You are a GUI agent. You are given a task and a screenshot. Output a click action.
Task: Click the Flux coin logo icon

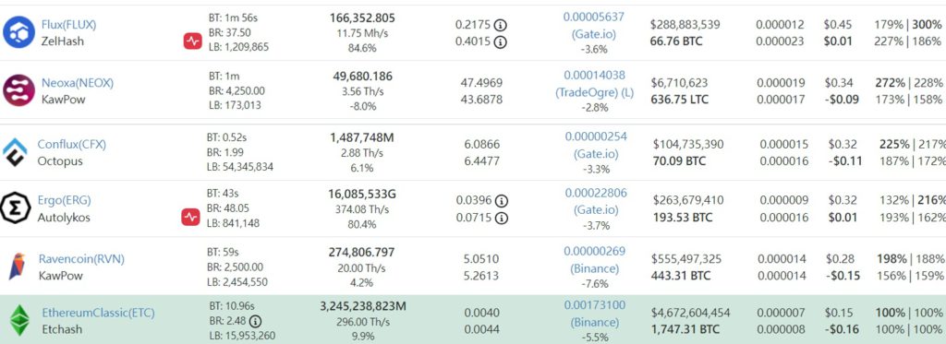18,32
